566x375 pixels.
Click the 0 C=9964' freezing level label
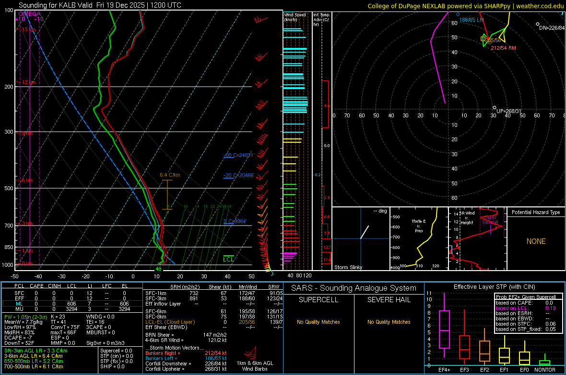pos(235,221)
